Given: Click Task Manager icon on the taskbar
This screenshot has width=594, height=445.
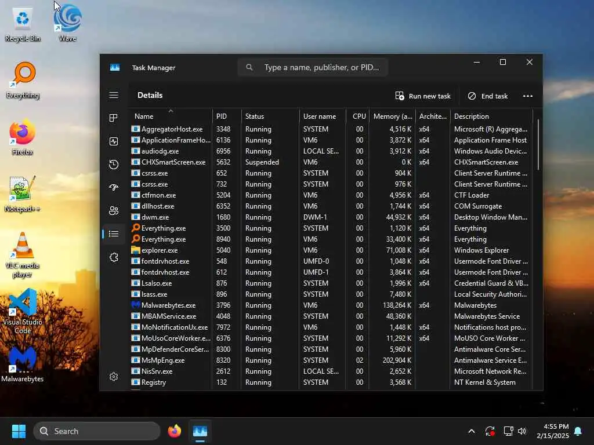Looking at the screenshot, I should point(200,431).
